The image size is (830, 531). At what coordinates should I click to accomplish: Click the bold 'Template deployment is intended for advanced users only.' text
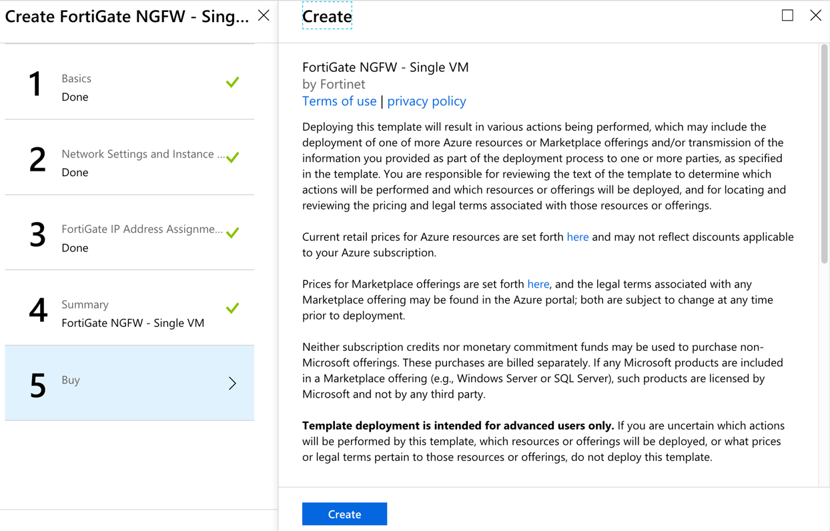point(458,426)
